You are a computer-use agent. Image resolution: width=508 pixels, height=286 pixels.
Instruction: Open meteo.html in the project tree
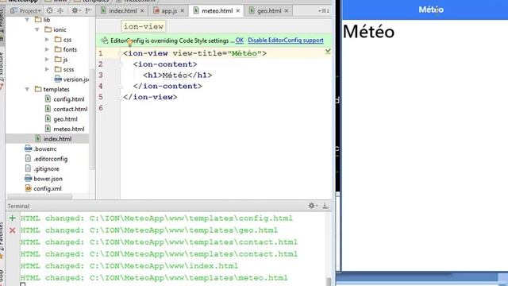69,129
